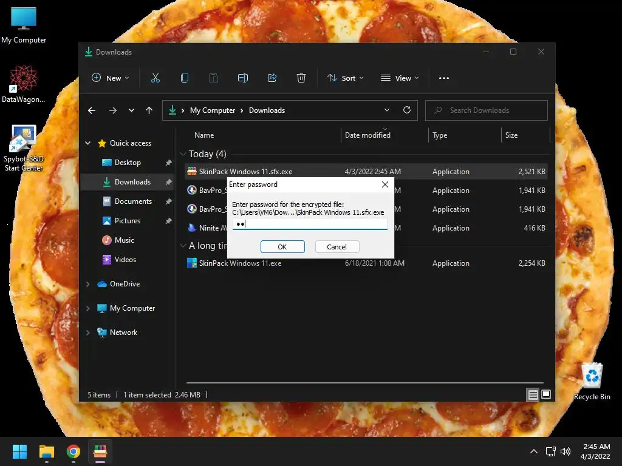Viewport: 622px width, 466px height.
Task: Collapse the Today (4) group
Action: [183, 154]
